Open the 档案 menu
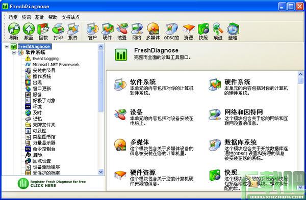Image resolution: width=306 pixels, height=200 pixels. (13, 17)
